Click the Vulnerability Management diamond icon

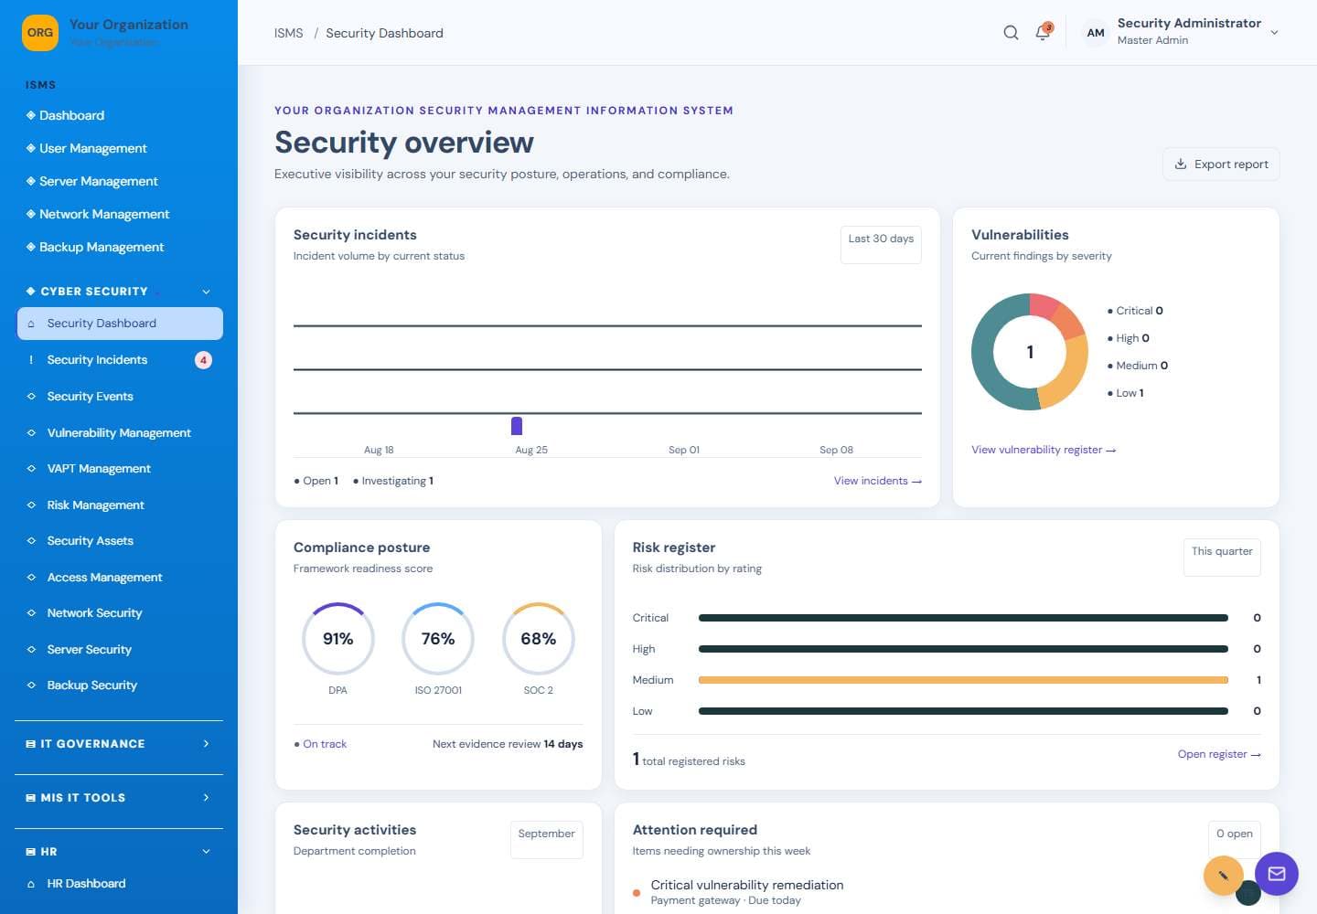click(x=31, y=432)
